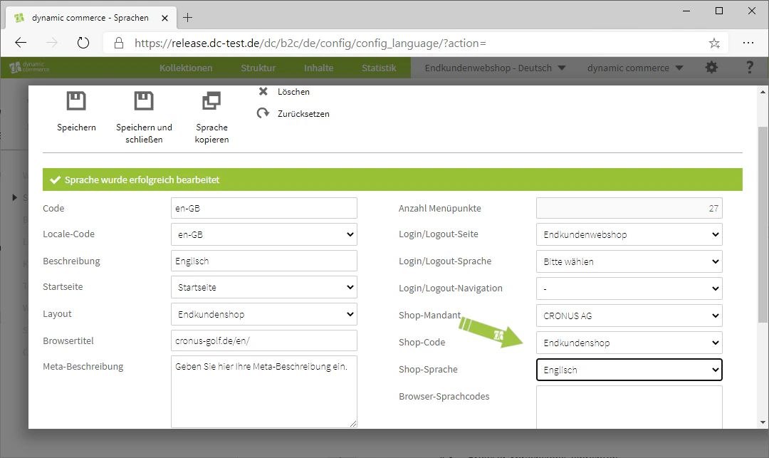Expand the tree arrow in background page

(15, 197)
